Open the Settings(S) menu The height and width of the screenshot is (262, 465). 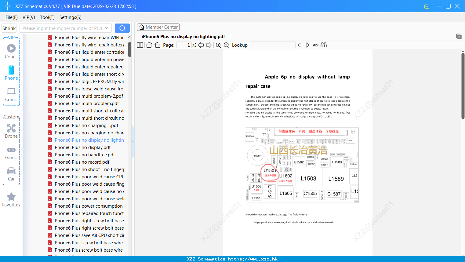tap(71, 17)
